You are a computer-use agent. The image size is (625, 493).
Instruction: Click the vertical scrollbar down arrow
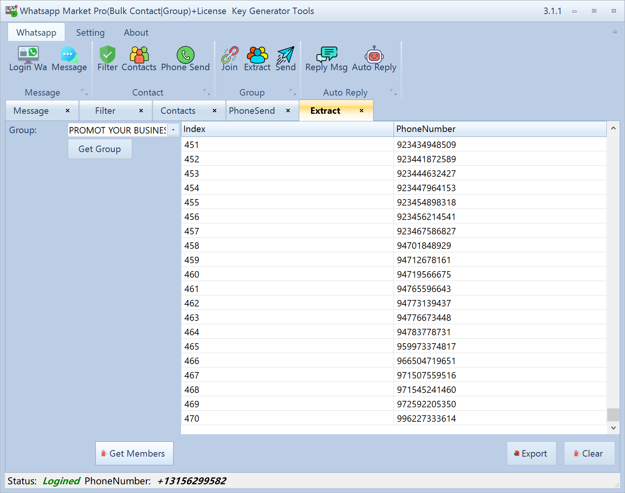click(613, 428)
